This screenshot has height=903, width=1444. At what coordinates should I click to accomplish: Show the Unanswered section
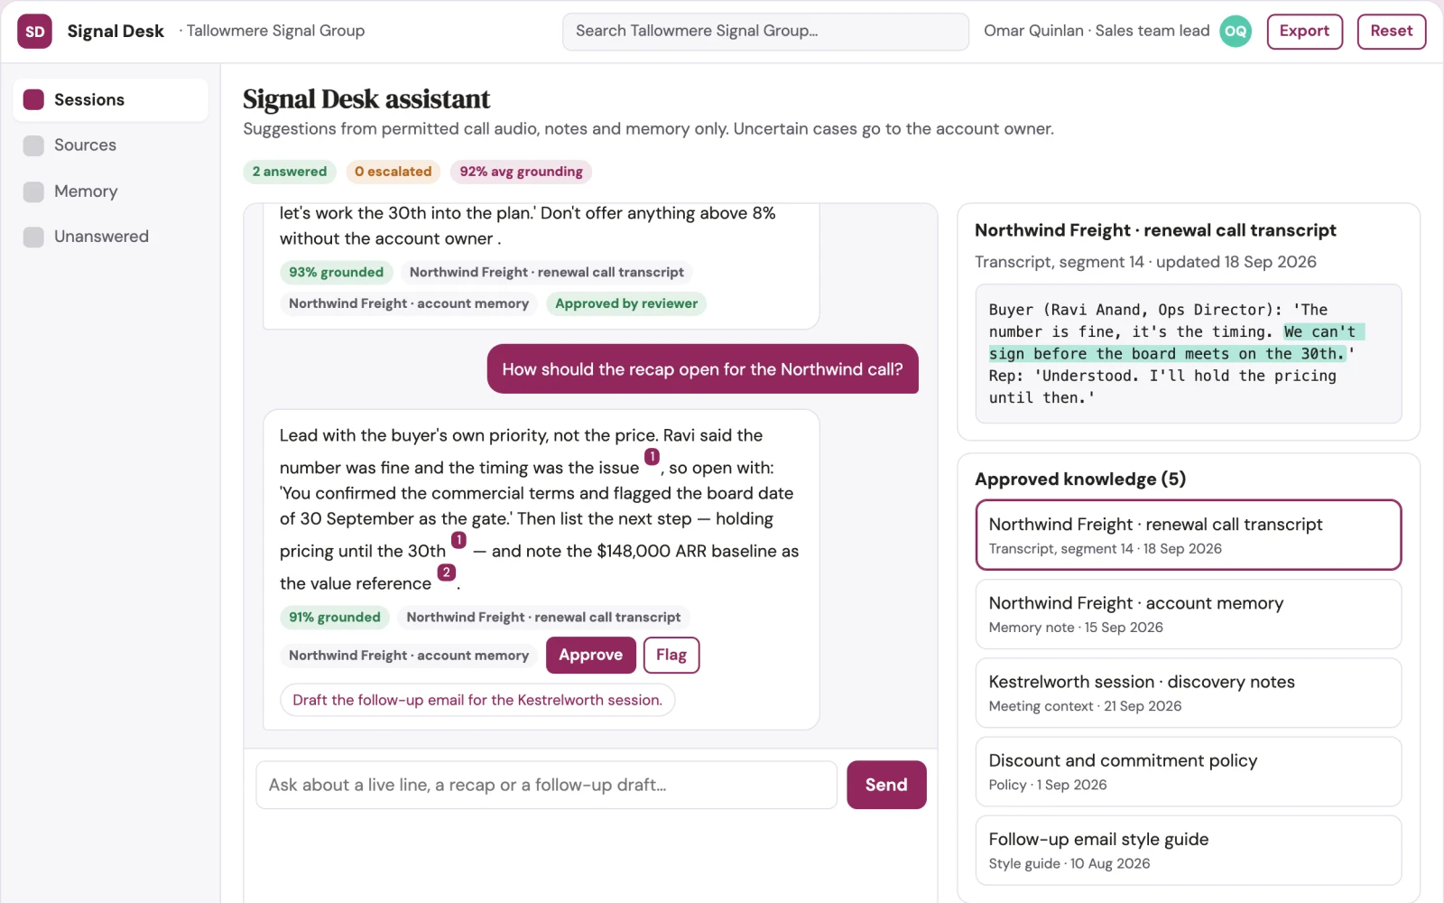click(110, 237)
